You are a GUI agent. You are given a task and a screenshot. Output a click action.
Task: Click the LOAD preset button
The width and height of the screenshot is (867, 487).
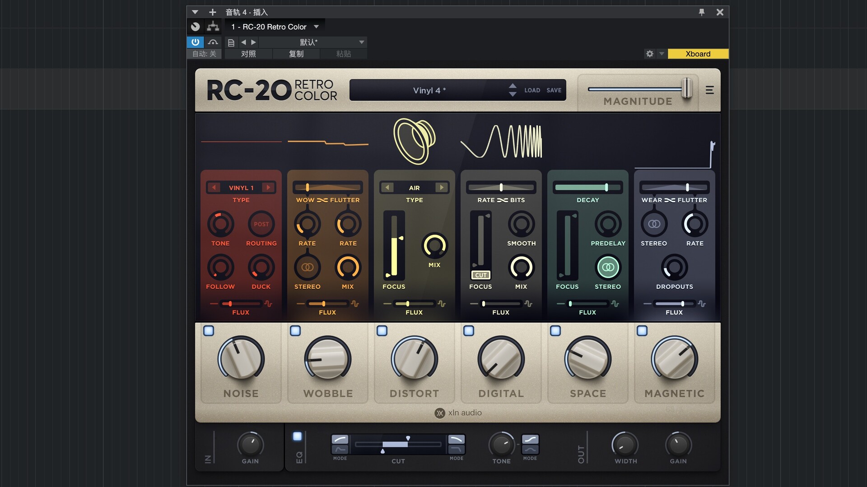(532, 90)
